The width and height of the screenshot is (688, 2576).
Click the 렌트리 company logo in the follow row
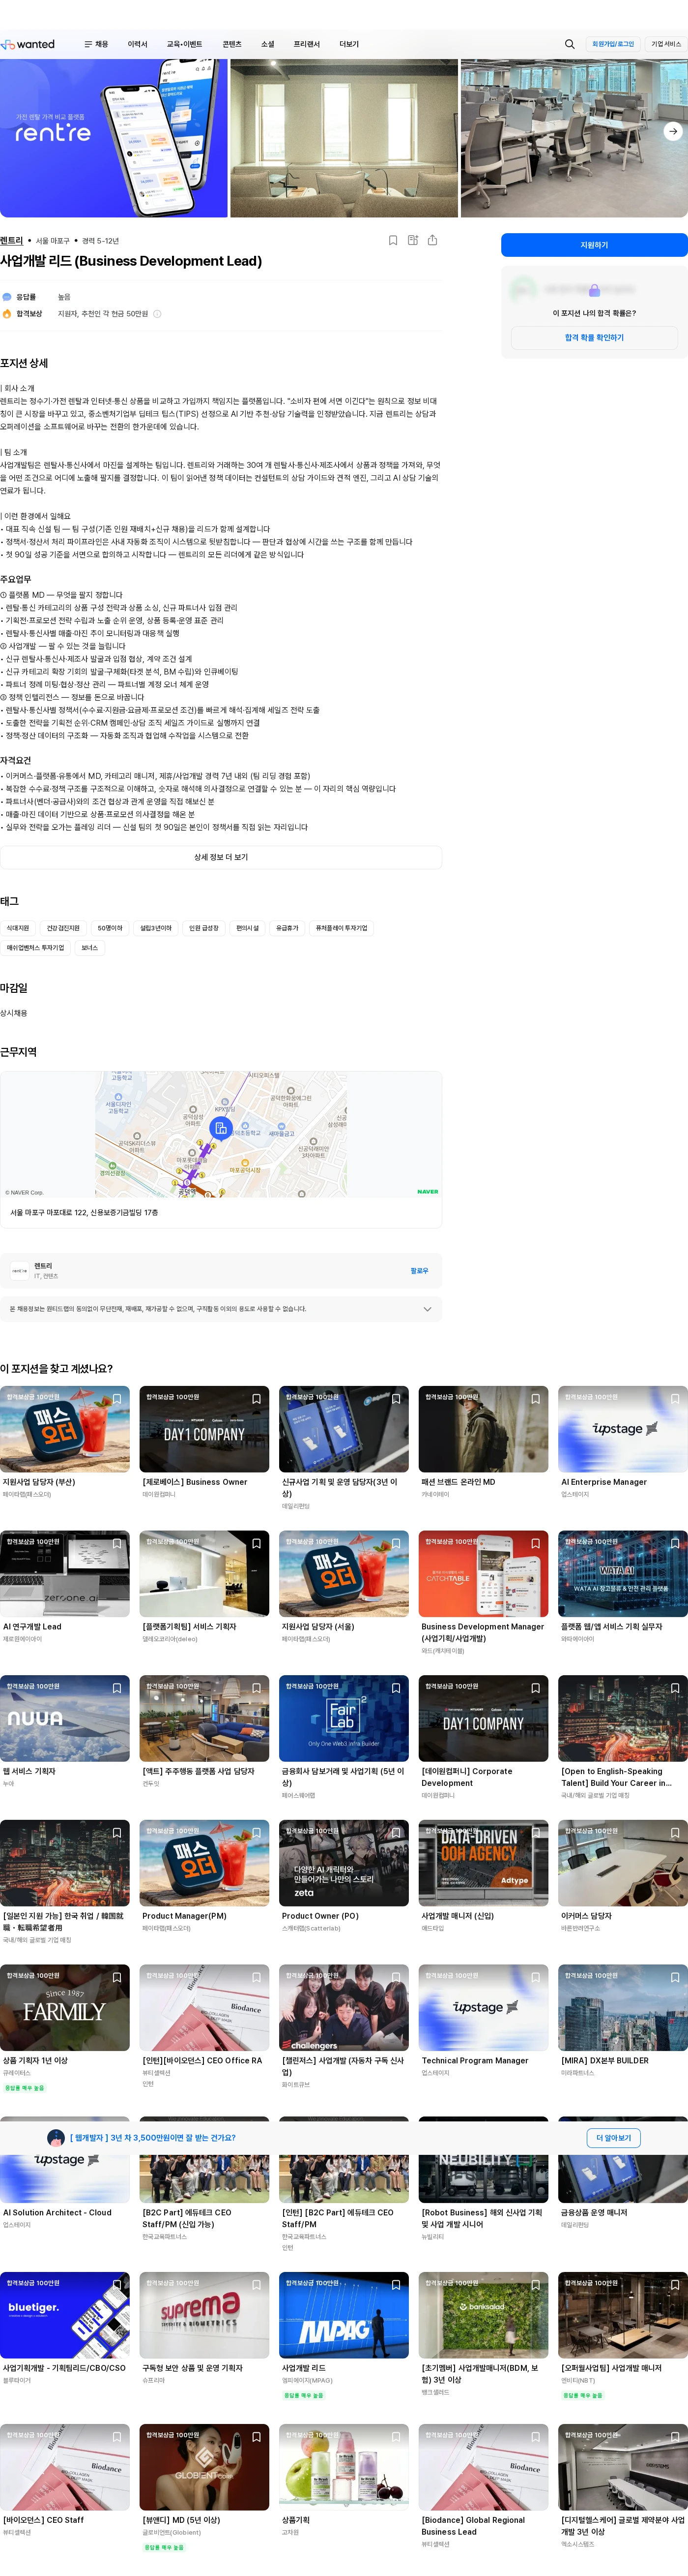(x=19, y=1271)
